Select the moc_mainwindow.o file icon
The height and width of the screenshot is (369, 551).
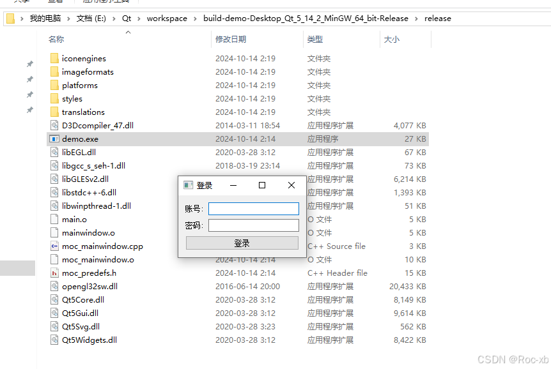[x=54, y=259]
